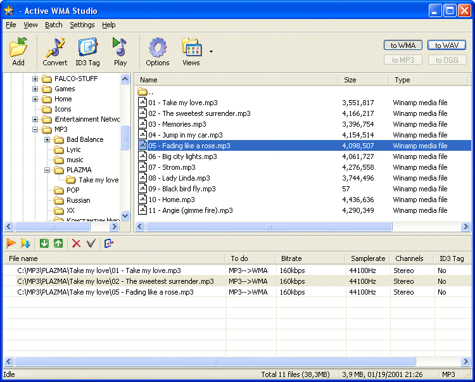Open the ID3 Tag editor icon
Screen dimensions: 475x382
pyautogui.click(x=87, y=47)
